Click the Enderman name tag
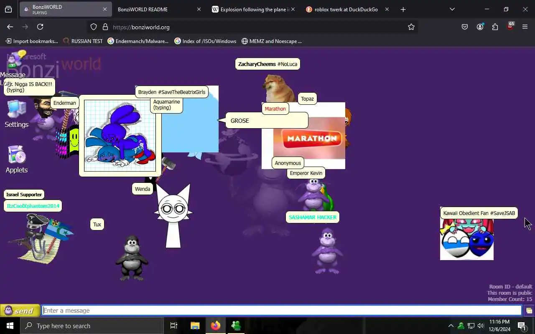 coord(65,103)
